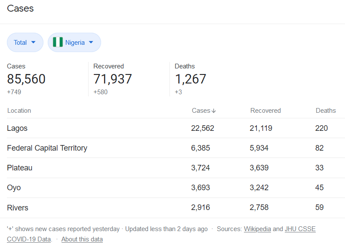345x244 pixels.
Task: Select the Federal Capital Territory row
Action: (x=47, y=148)
